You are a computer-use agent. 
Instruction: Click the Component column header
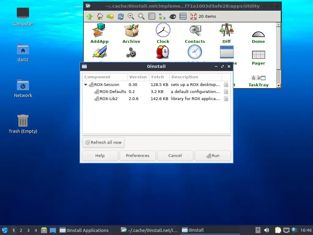tap(105, 77)
